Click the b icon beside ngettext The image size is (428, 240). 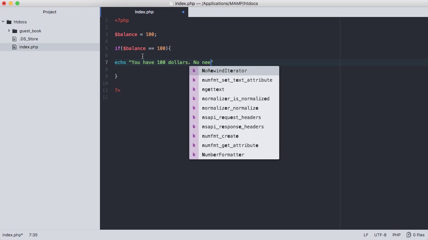194,89
